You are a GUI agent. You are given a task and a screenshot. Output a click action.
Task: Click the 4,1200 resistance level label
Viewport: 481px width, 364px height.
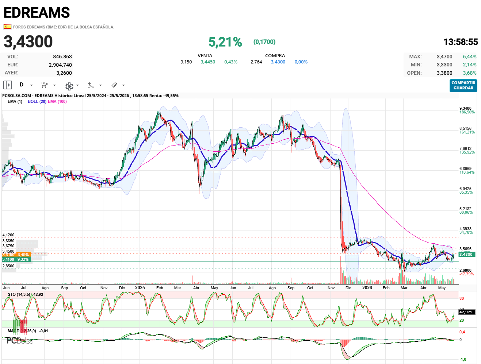pyautogui.click(x=8, y=235)
